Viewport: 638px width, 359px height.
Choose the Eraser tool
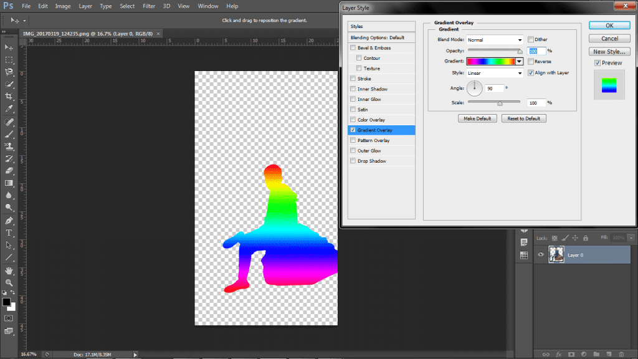[9, 170]
